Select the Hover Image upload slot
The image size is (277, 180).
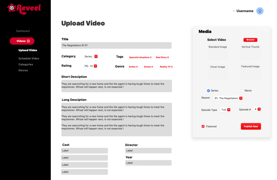point(218,72)
